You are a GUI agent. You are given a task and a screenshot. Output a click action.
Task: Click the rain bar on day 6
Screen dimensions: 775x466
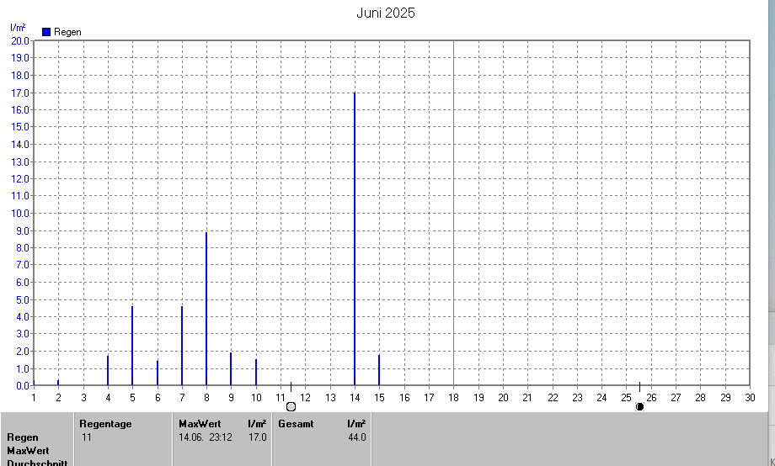[158, 373]
